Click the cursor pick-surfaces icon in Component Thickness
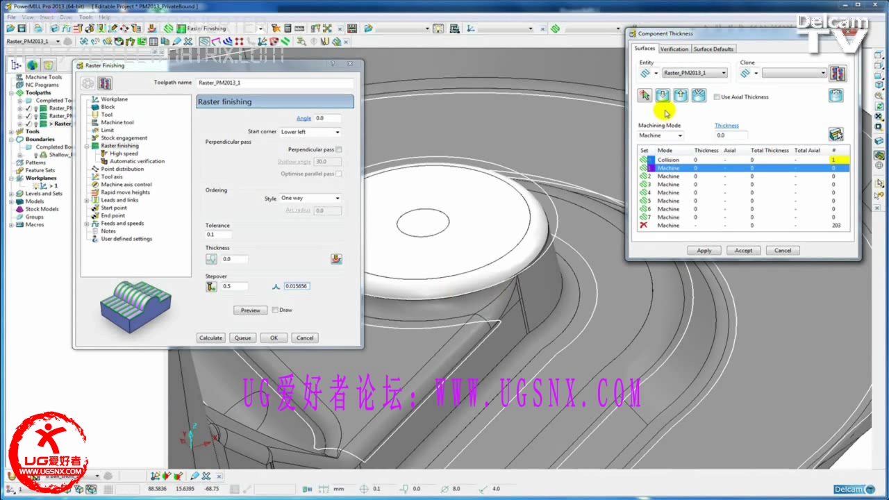The image size is (889, 500). 645,96
